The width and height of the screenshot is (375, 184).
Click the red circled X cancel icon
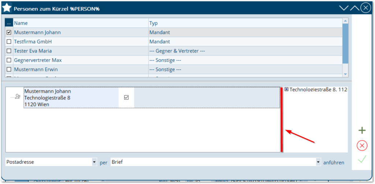coord(362,146)
